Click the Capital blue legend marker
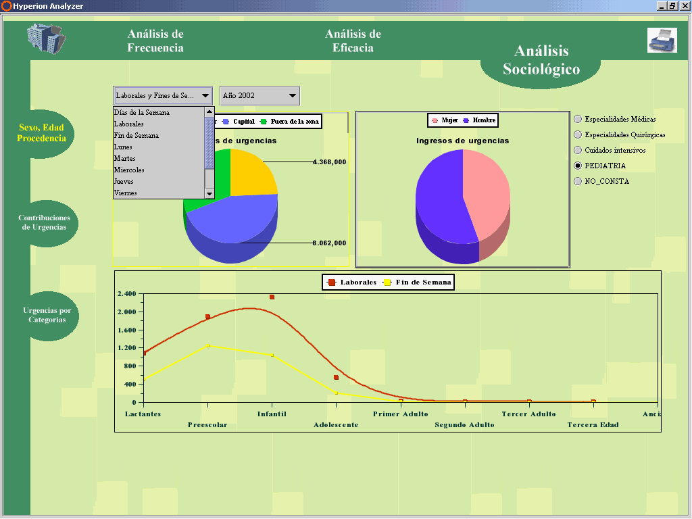692x519 pixels. (x=226, y=122)
